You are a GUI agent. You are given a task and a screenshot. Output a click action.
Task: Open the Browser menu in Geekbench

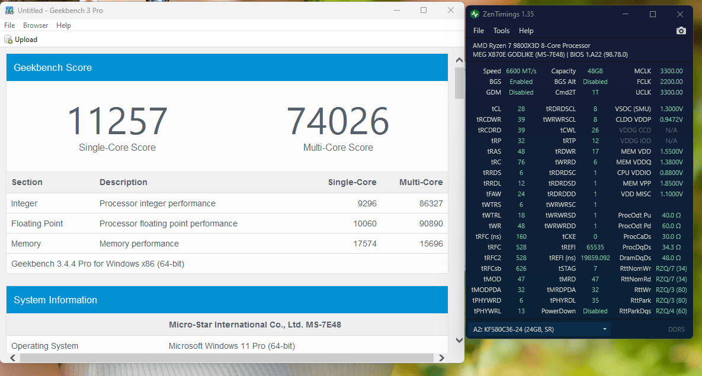tap(36, 25)
